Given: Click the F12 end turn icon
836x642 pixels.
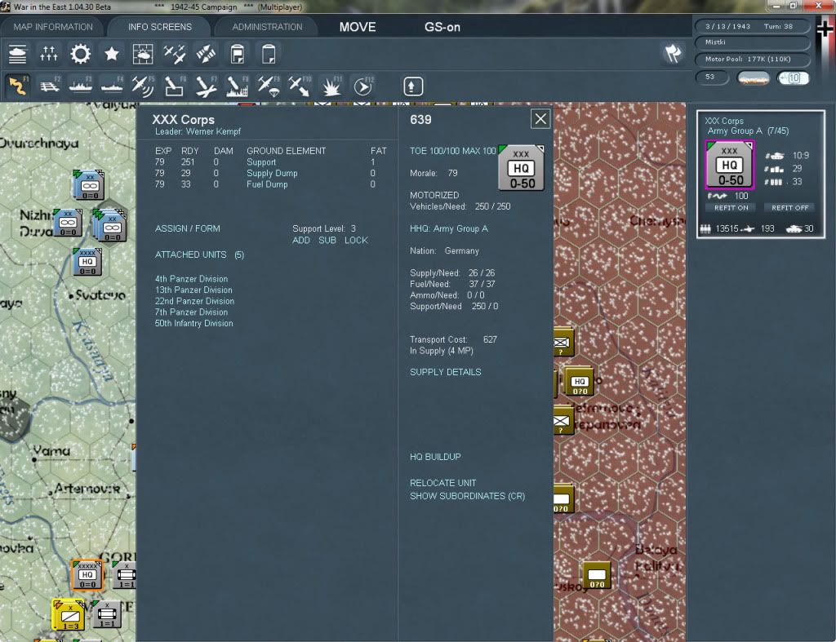Looking at the screenshot, I should point(363,86).
